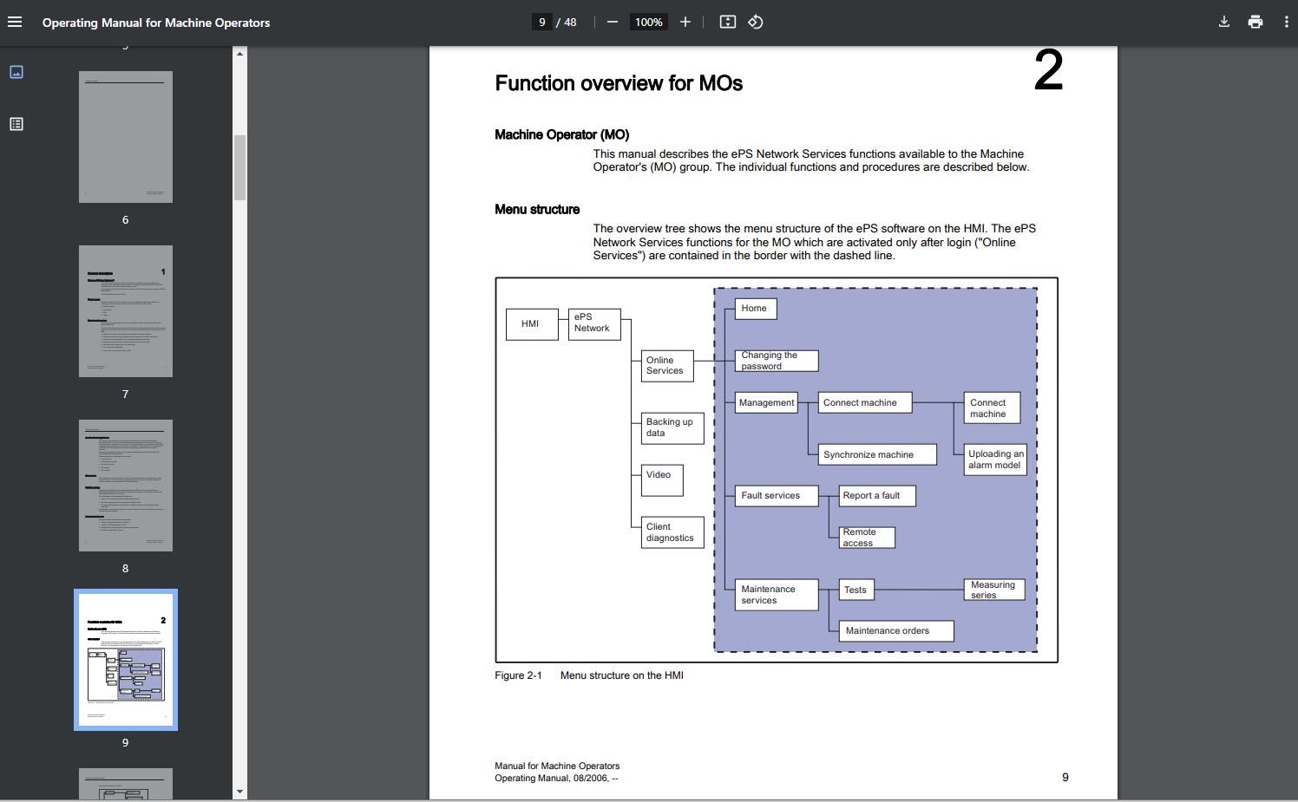Image resolution: width=1298 pixels, height=802 pixels.
Task: Toggle the sidebar hamburger menu
Action: (x=15, y=23)
